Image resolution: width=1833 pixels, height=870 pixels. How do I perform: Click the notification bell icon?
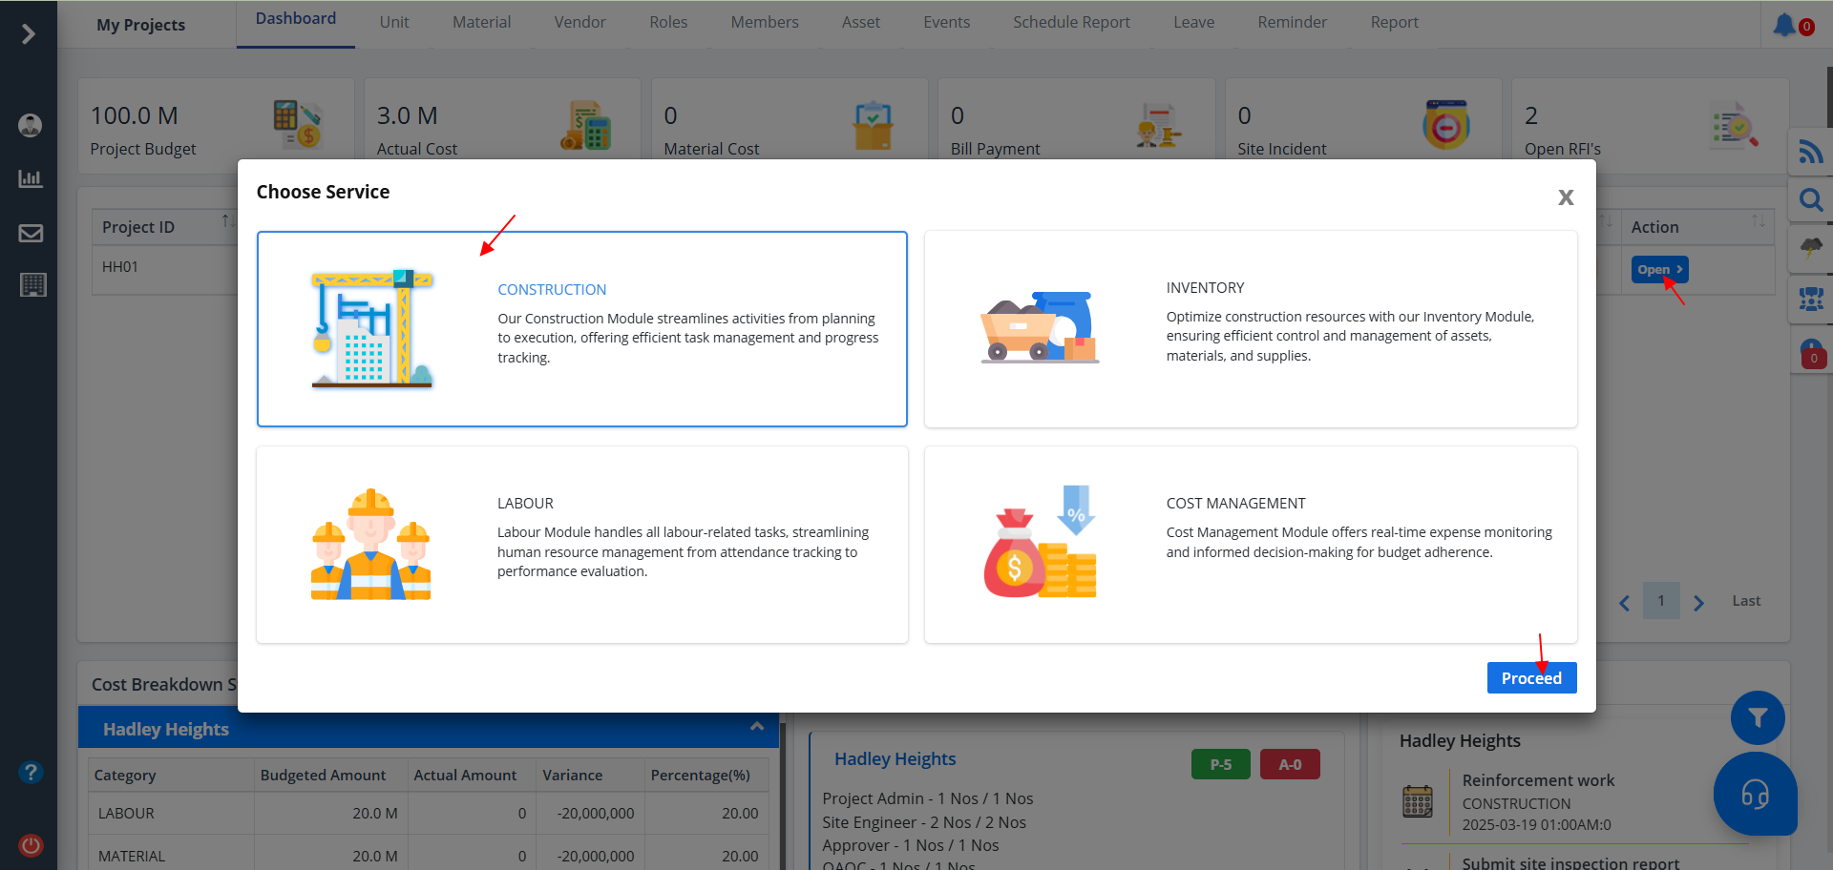(1783, 25)
